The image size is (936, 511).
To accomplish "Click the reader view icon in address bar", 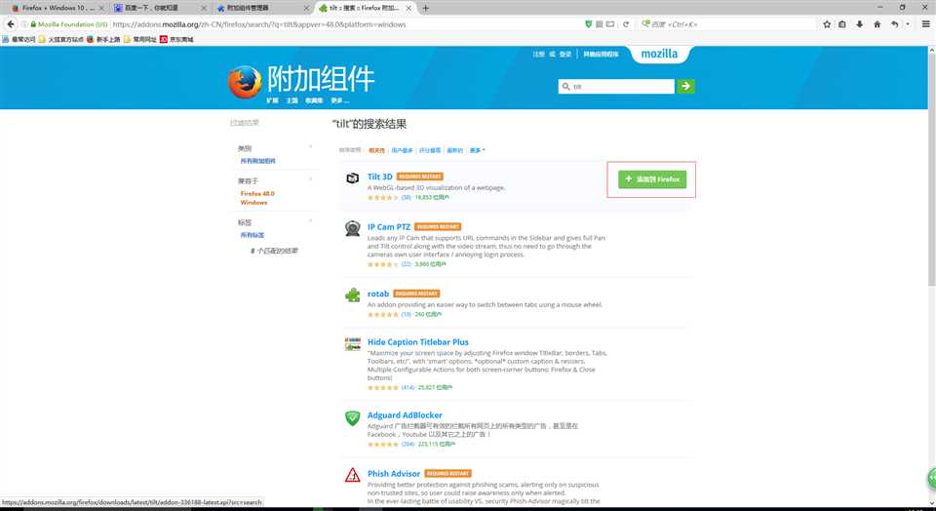I will point(610,24).
